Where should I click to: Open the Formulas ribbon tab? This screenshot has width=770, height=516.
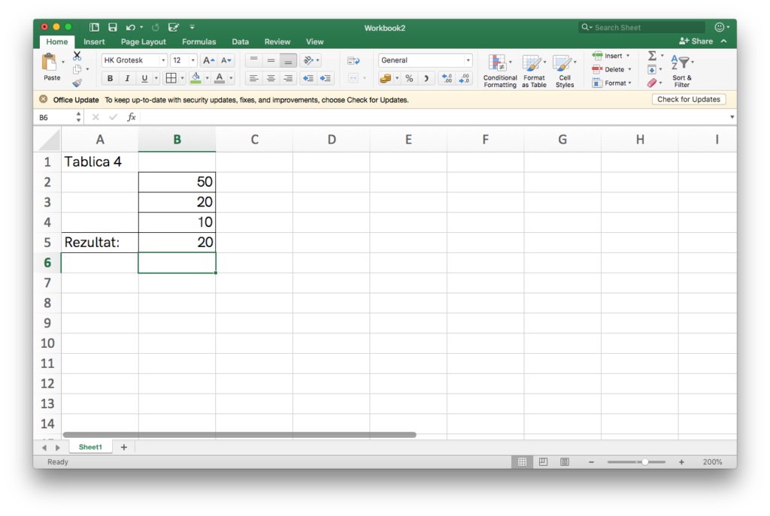199,42
